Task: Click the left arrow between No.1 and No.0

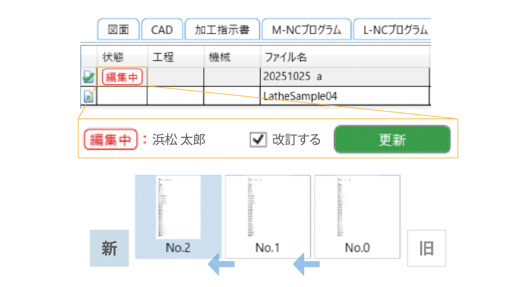Action: pos(306,264)
